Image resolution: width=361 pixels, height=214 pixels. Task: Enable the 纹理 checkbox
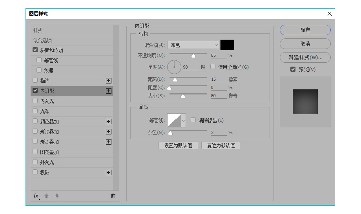coord(39,70)
